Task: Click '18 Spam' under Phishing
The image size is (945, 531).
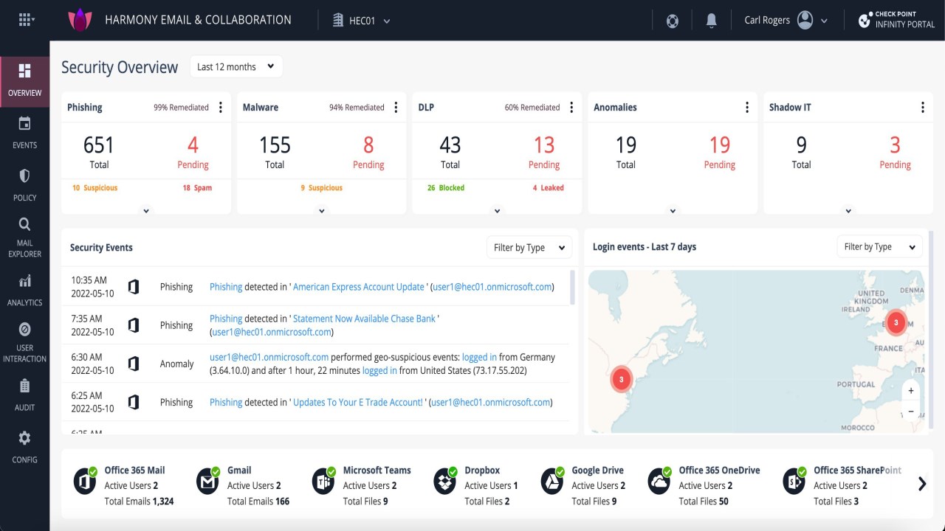Action: point(197,188)
